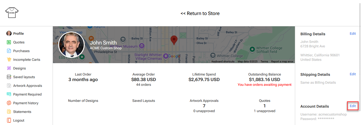Click the Logout icon in sidebar
This screenshot has height=125, width=361.
tap(9, 121)
